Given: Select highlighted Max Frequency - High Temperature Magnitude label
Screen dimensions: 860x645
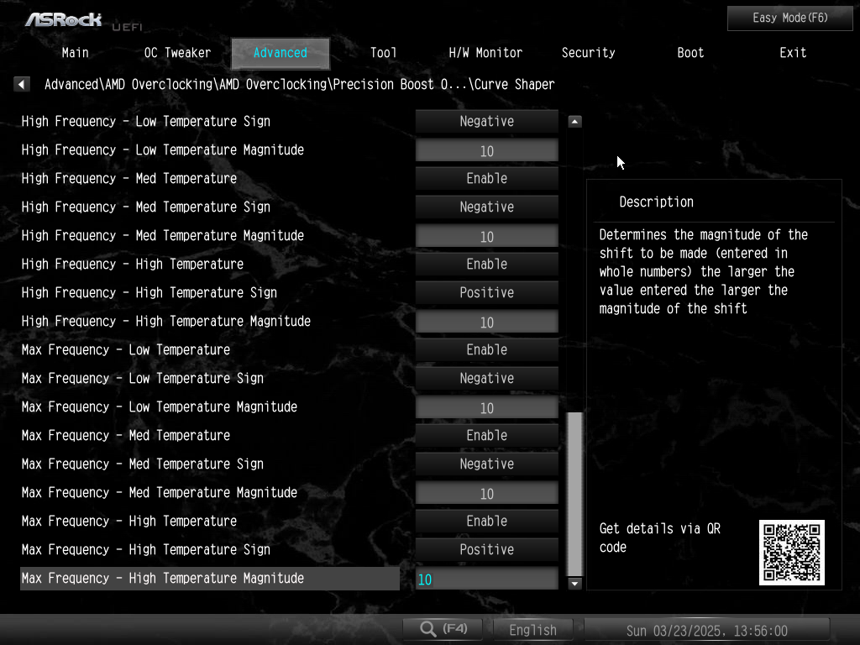Looking at the screenshot, I should coord(210,578).
